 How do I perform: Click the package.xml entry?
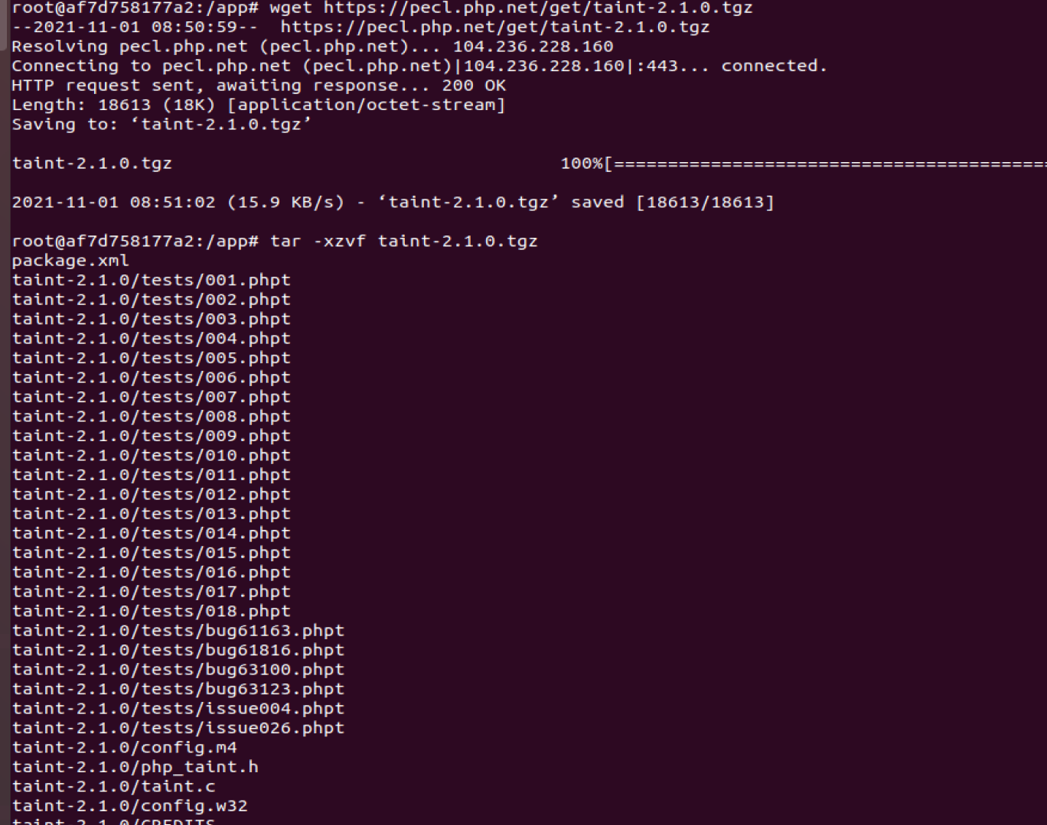point(70,261)
